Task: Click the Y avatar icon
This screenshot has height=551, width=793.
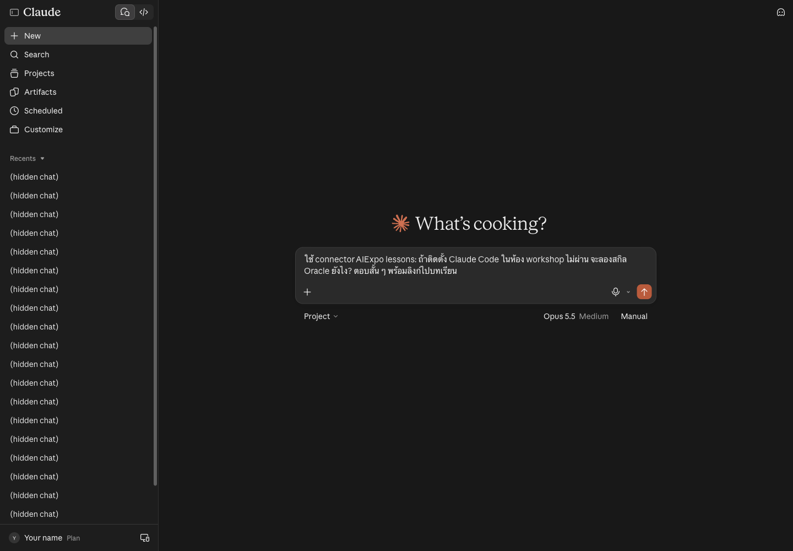Action: (14, 538)
